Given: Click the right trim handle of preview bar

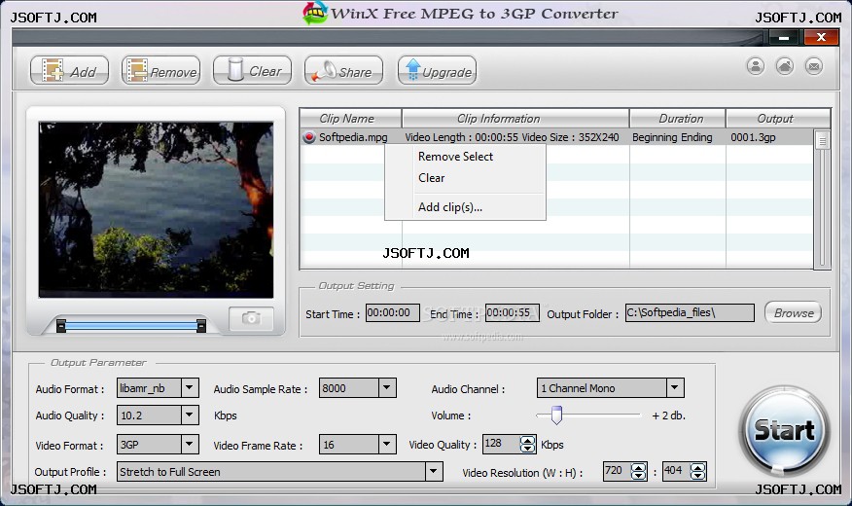Looking at the screenshot, I should click(201, 326).
